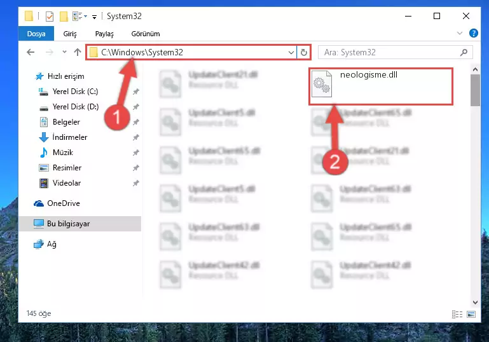
Task: Click the Forward navigation arrow
Action: pyautogui.click(x=49, y=52)
